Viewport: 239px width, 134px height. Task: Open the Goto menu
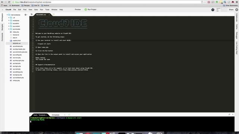pos(36,10)
